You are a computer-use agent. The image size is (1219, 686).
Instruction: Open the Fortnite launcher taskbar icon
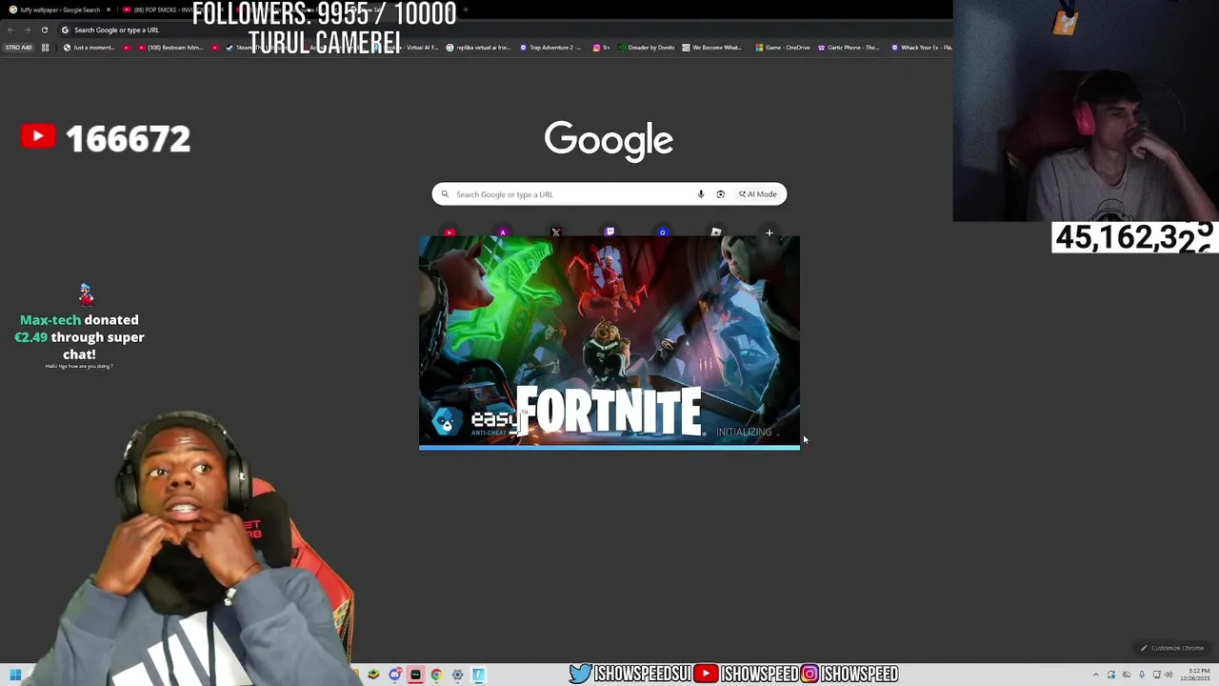(x=478, y=675)
